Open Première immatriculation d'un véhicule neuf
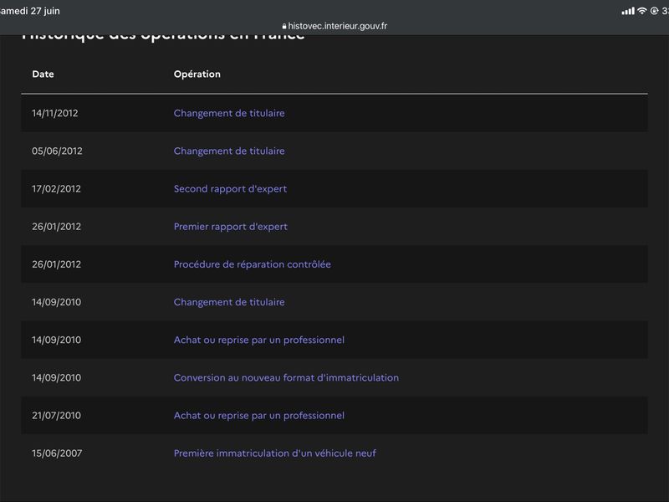This screenshot has width=669, height=502. coord(275,453)
